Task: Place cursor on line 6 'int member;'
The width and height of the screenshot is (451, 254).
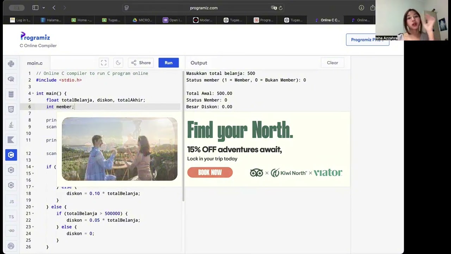Action: tap(60, 107)
